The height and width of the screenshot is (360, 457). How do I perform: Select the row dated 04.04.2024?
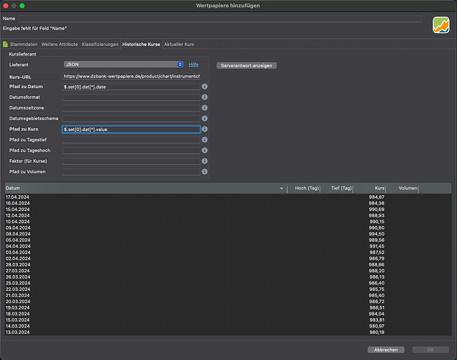[x=228, y=246]
